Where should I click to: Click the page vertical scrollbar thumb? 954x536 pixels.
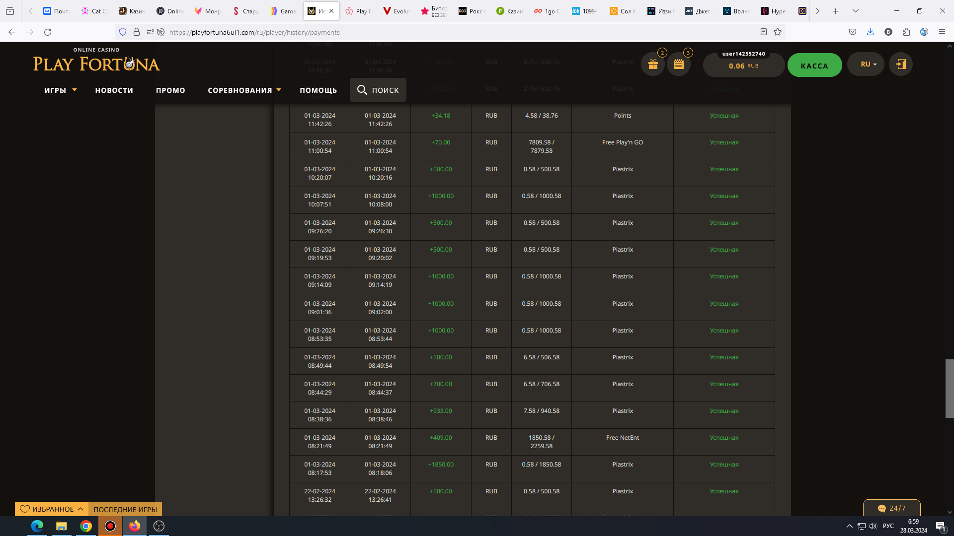point(949,388)
